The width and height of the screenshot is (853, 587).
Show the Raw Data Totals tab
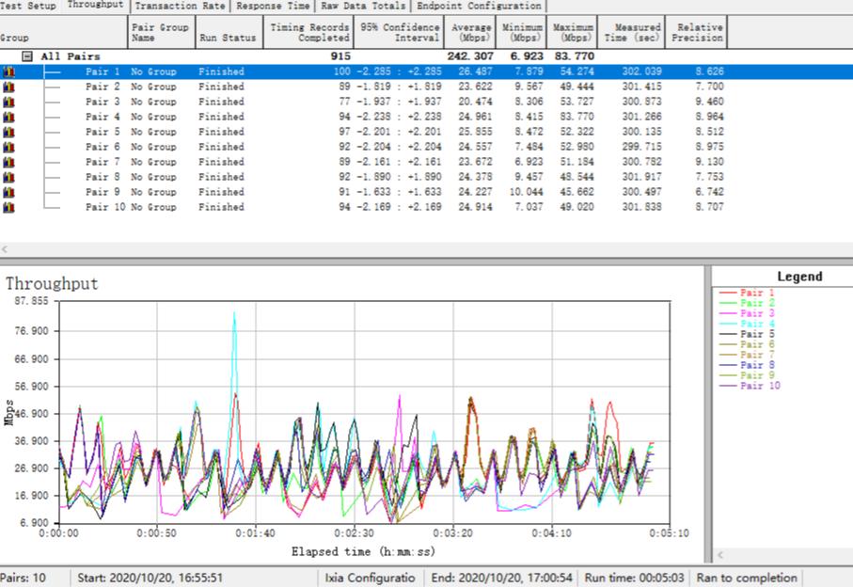(x=363, y=6)
